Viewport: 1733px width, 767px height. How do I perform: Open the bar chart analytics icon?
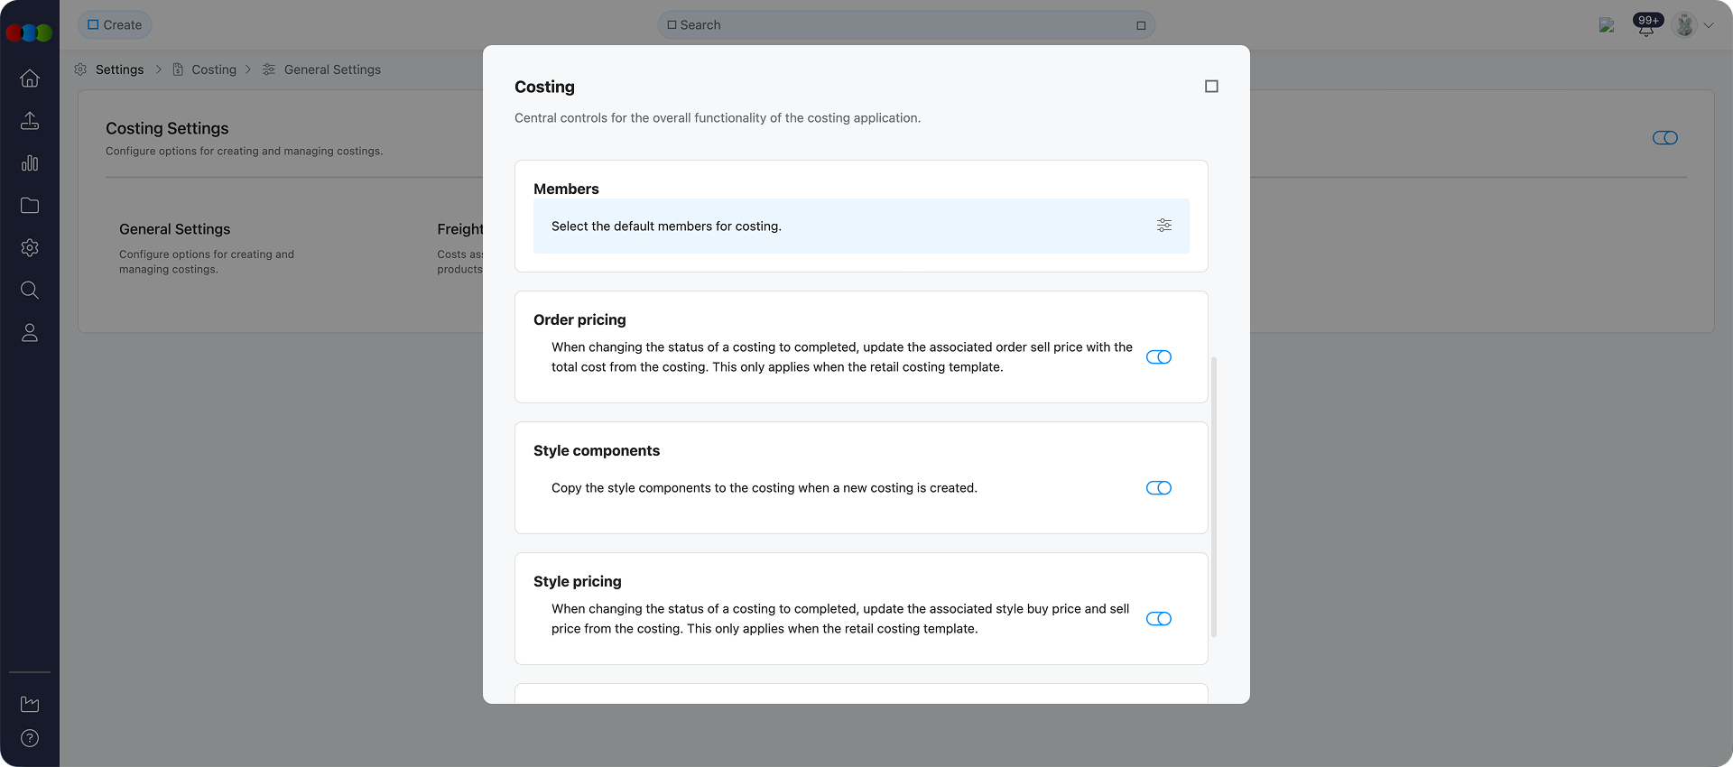point(30,163)
